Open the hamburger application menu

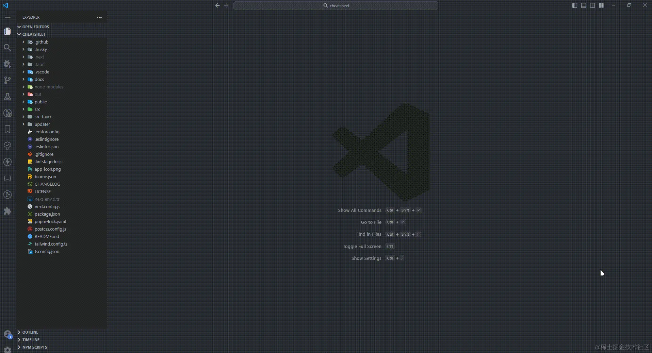pyautogui.click(x=7, y=17)
